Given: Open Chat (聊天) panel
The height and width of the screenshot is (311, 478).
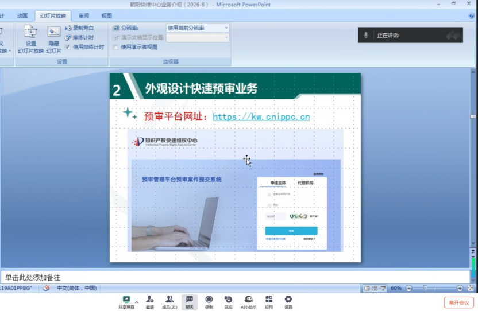Looking at the screenshot, I should coord(190,302).
